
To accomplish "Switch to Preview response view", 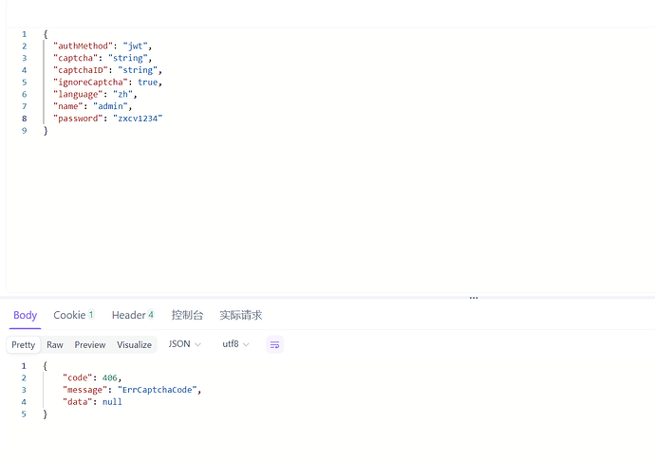I will (90, 345).
